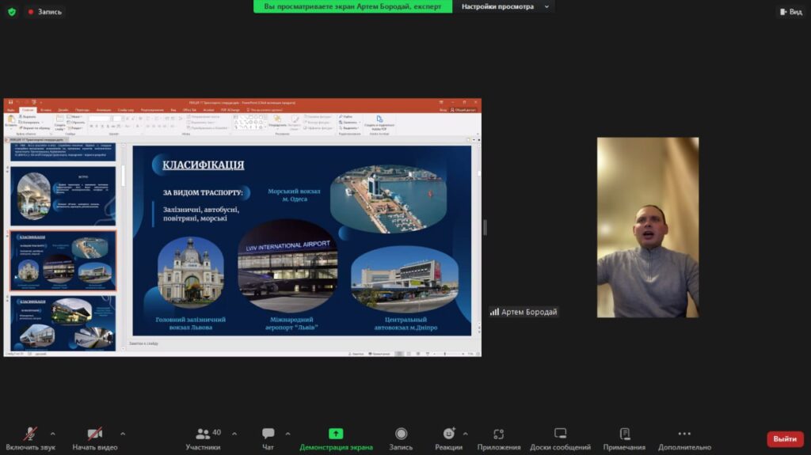Open the View options (Настройки просмотра) dropdown

[504, 7]
